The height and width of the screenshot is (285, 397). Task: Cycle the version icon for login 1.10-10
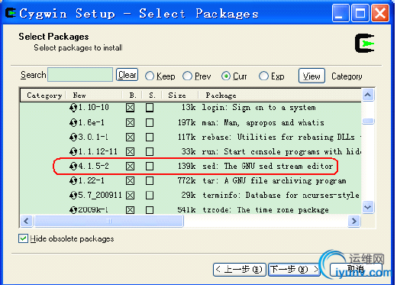(x=73, y=108)
